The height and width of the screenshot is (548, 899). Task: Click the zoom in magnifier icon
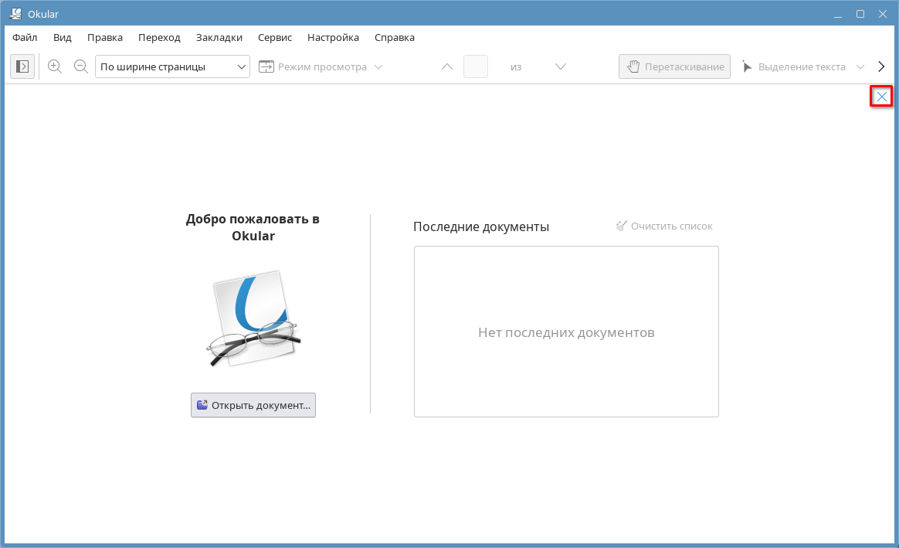point(55,66)
